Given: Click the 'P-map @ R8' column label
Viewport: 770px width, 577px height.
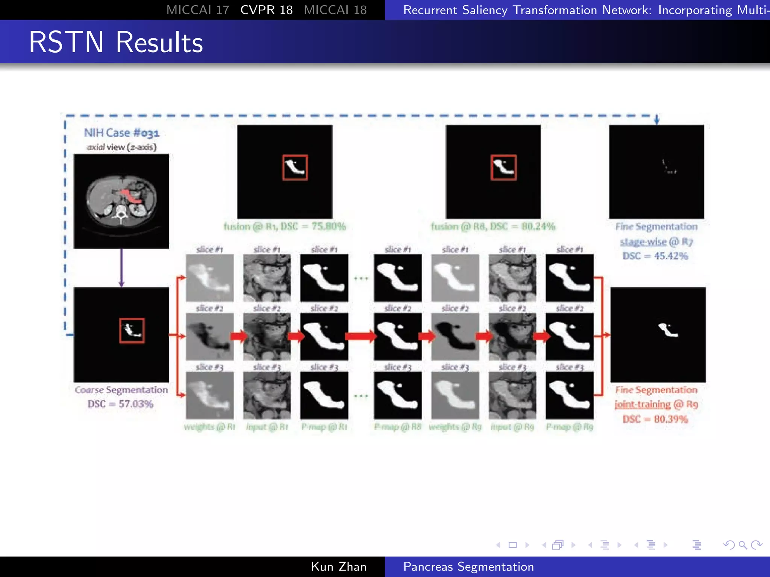Looking at the screenshot, I should pyautogui.click(x=398, y=427).
